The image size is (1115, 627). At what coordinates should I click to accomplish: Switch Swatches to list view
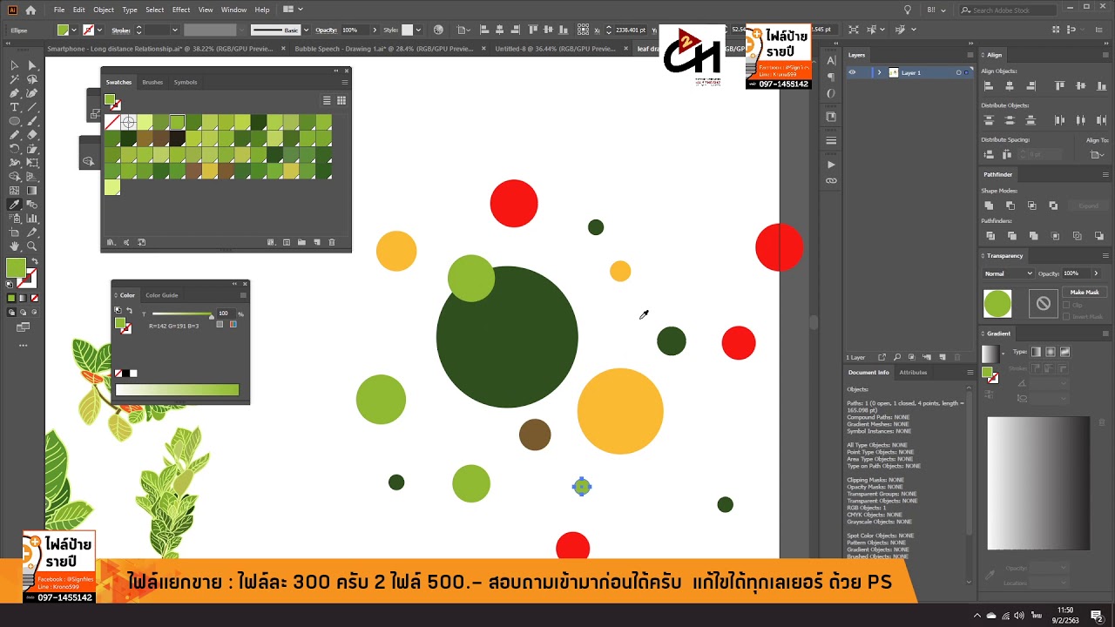327,100
